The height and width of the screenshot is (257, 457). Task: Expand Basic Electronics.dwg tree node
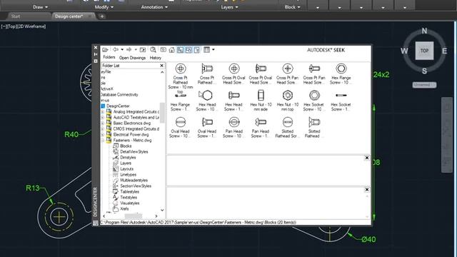pyautogui.click(x=103, y=123)
